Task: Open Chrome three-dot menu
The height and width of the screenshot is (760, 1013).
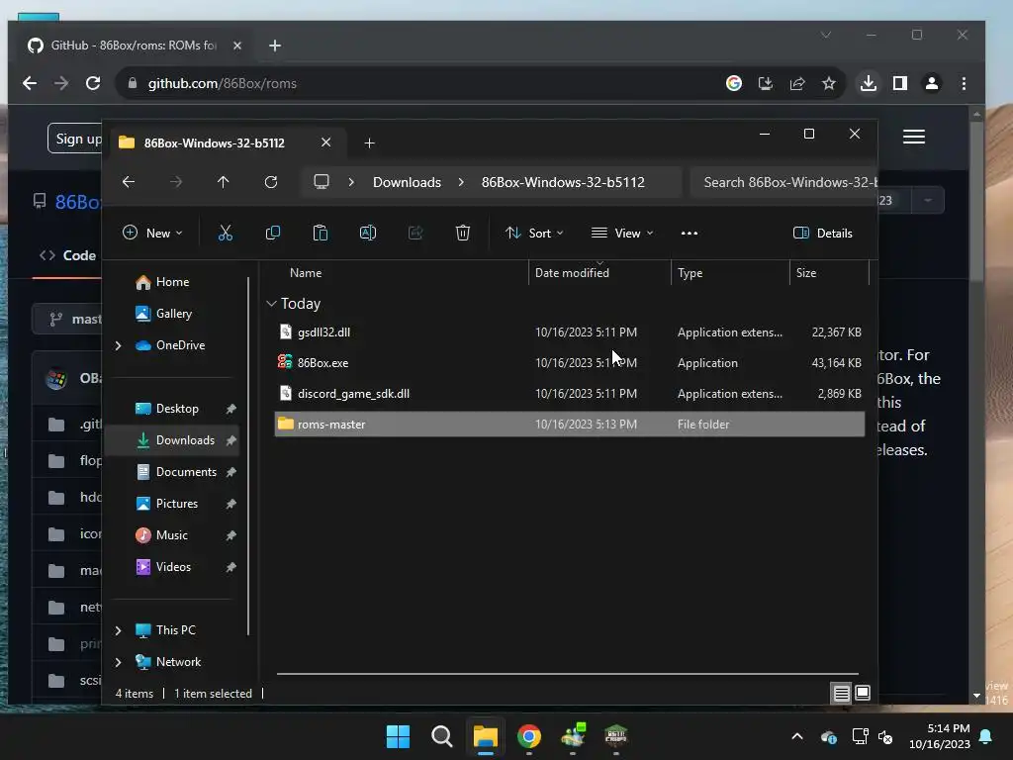Action: pos(964,83)
